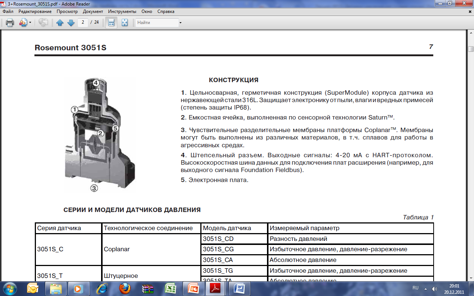Open the Collaborate icon in toolbar
The height and width of the screenshot is (296, 474).
click(x=23, y=23)
